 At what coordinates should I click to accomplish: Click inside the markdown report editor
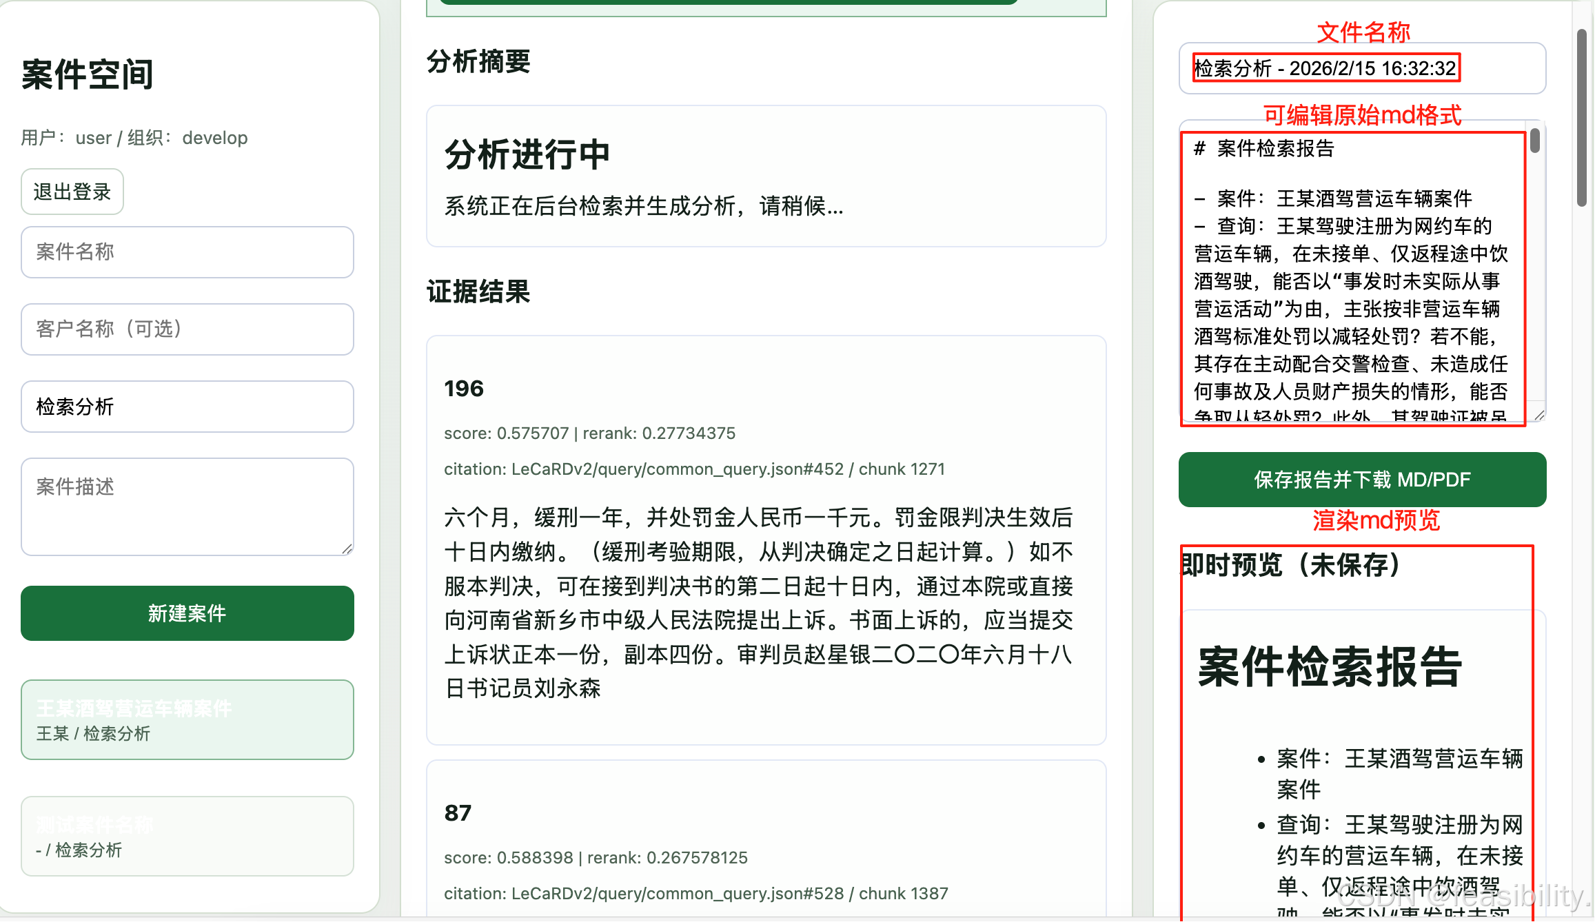tap(1351, 276)
